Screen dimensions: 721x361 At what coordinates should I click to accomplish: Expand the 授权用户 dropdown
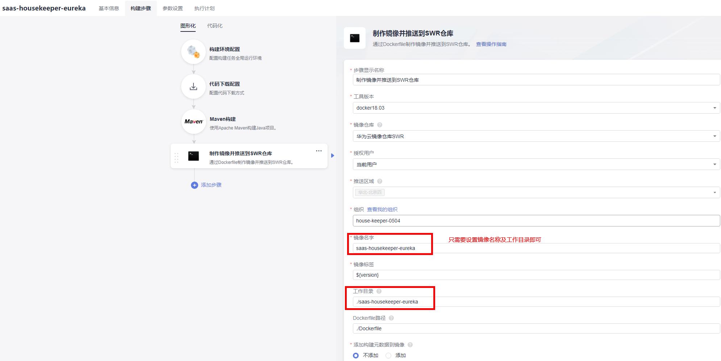point(715,164)
